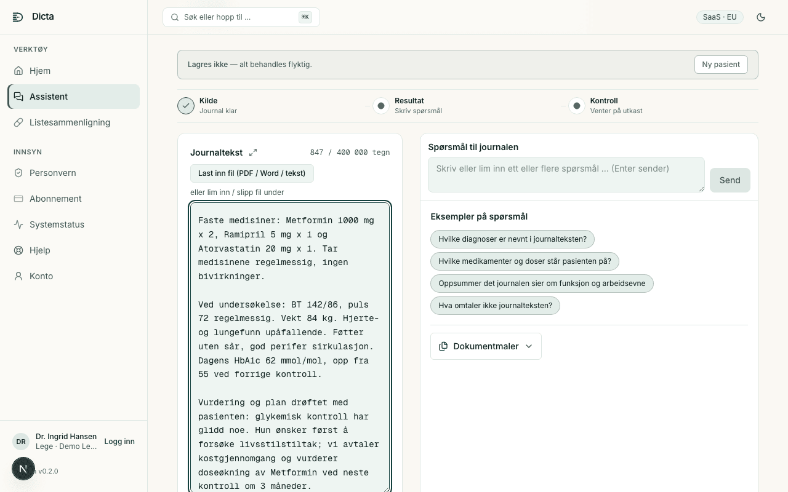
Task: Select the Kilde step checkmark
Action: point(186,106)
